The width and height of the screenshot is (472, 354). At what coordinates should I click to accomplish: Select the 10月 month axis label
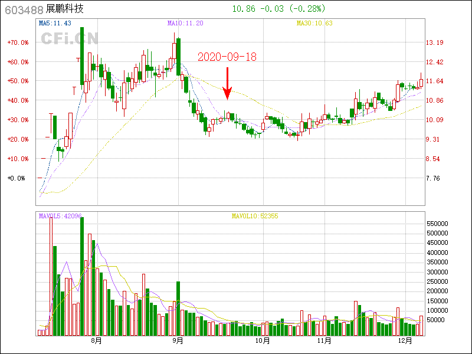(x=262, y=341)
